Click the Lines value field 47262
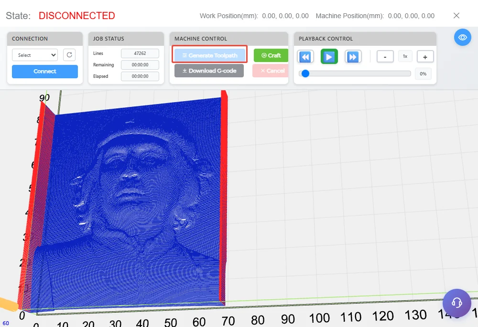Viewport: 478px width, 327px height. (x=140, y=53)
